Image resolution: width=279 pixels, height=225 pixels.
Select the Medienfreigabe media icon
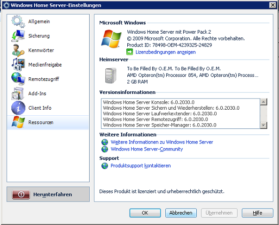point(18,65)
